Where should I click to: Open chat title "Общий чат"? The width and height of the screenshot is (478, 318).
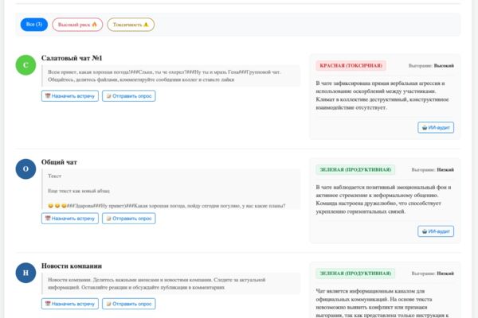tap(59, 162)
